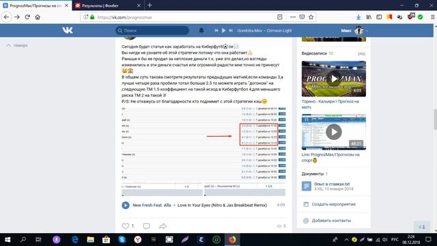437x246 pixels.
Task: Click Добавить контакты
Action: point(331,221)
